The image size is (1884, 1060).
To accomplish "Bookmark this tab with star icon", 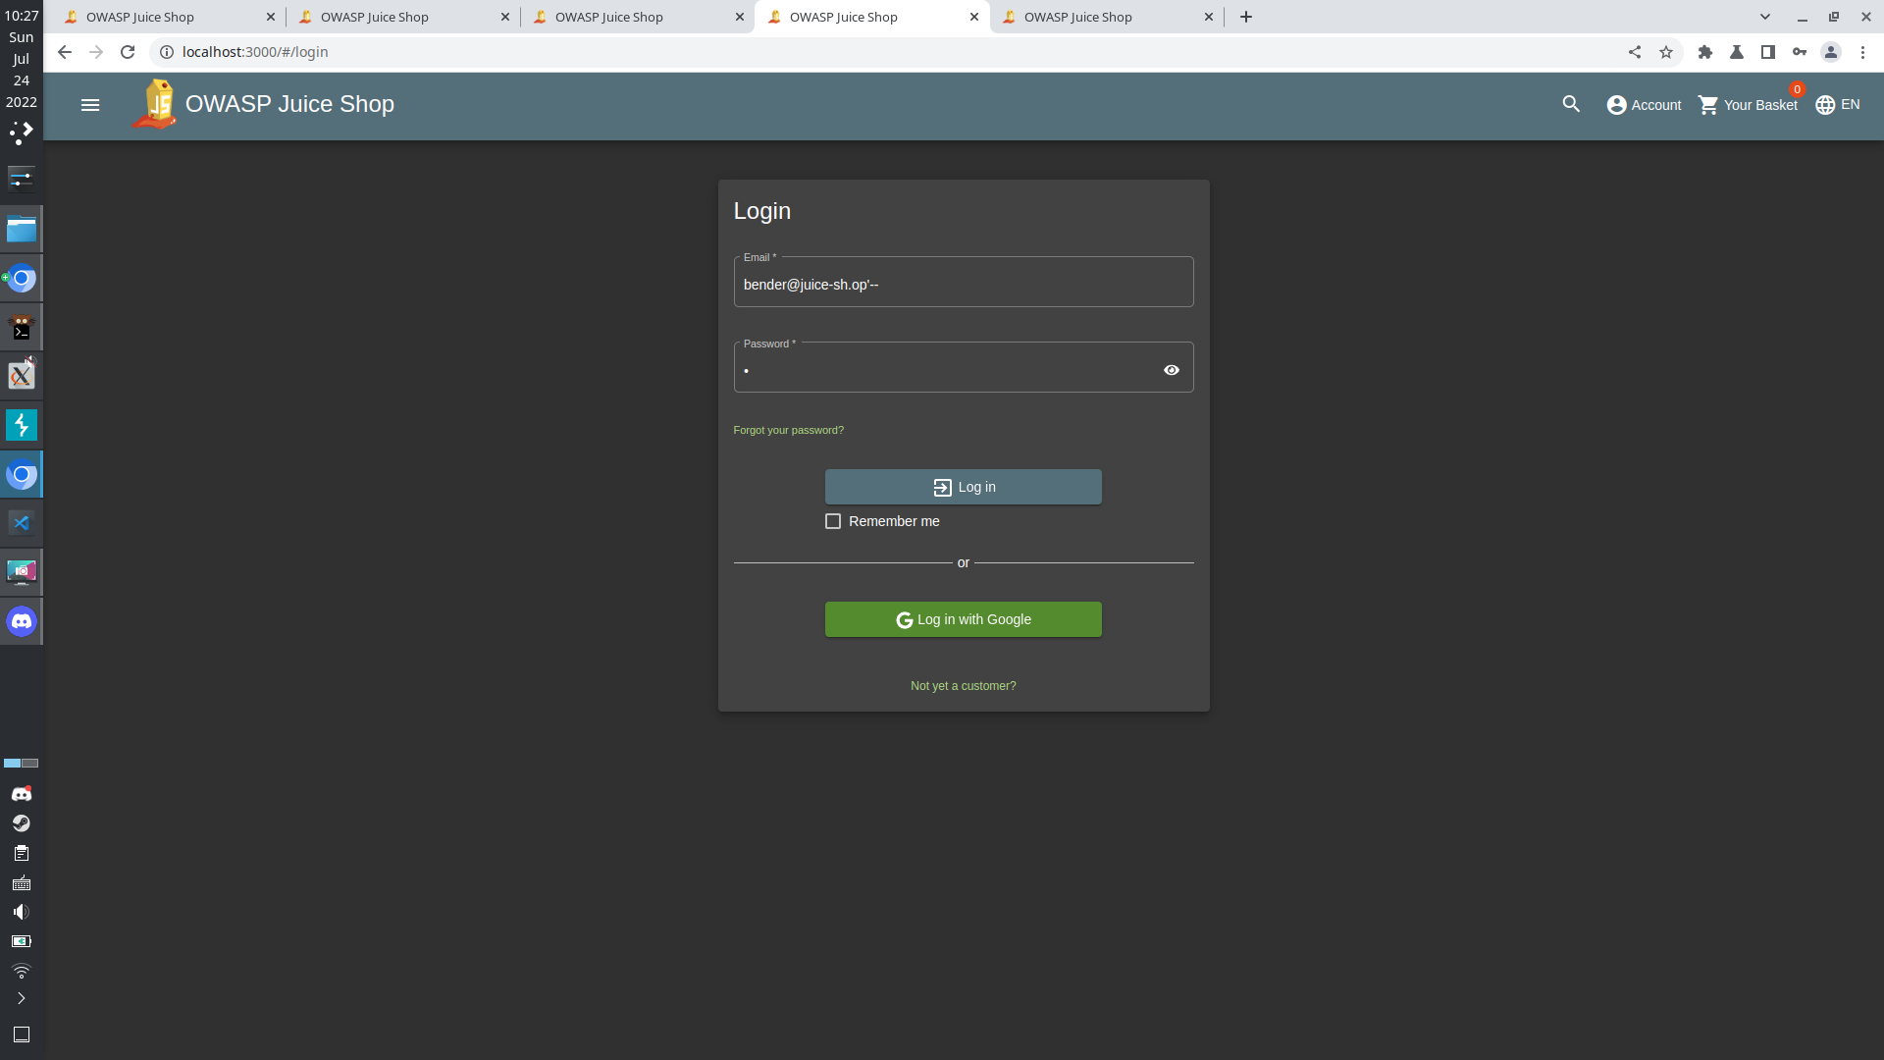I will 1666,52.
